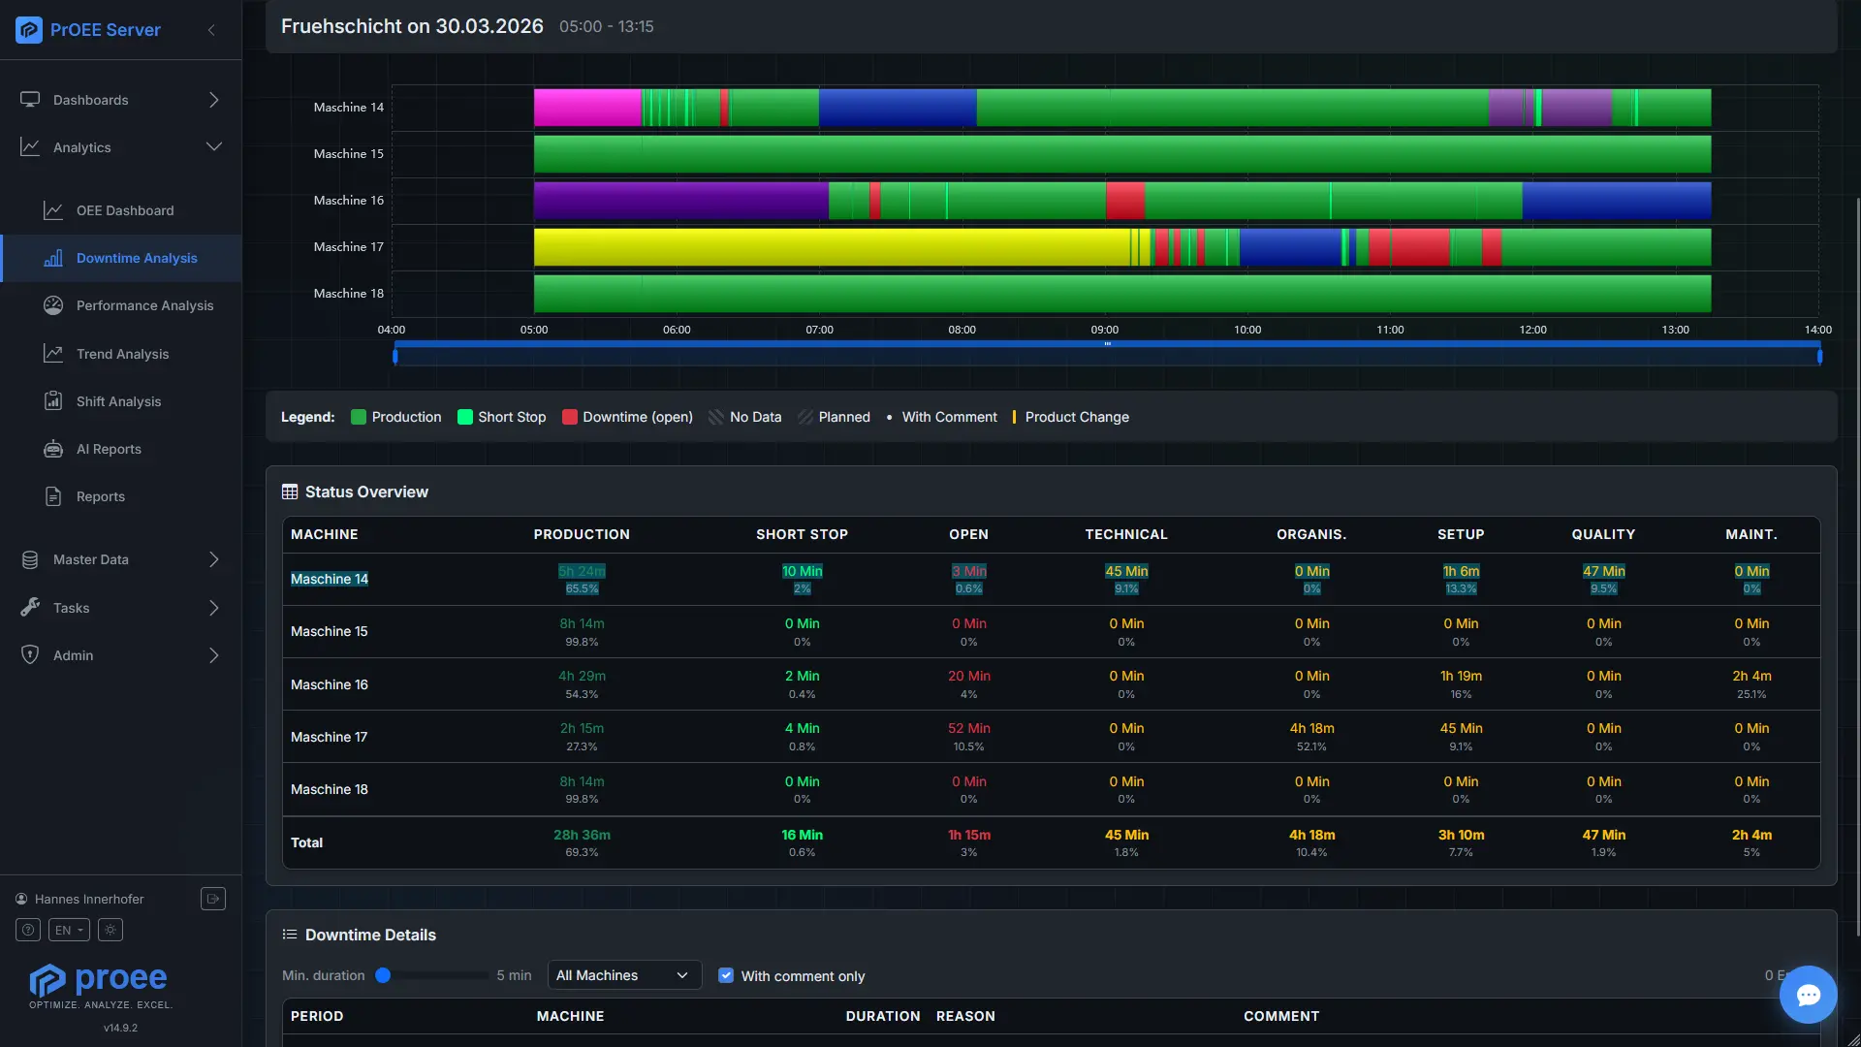Click the Hannes Innerhofer user name
This screenshot has width=1861, height=1047.
89,899
